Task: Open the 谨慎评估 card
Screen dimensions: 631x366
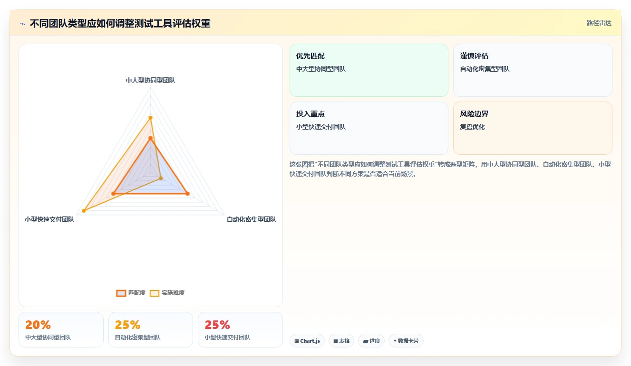Action: click(x=533, y=70)
